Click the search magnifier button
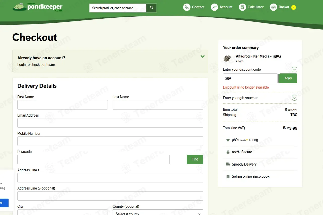This screenshot has width=323, height=215. pyautogui.click(x=151, y=8)
